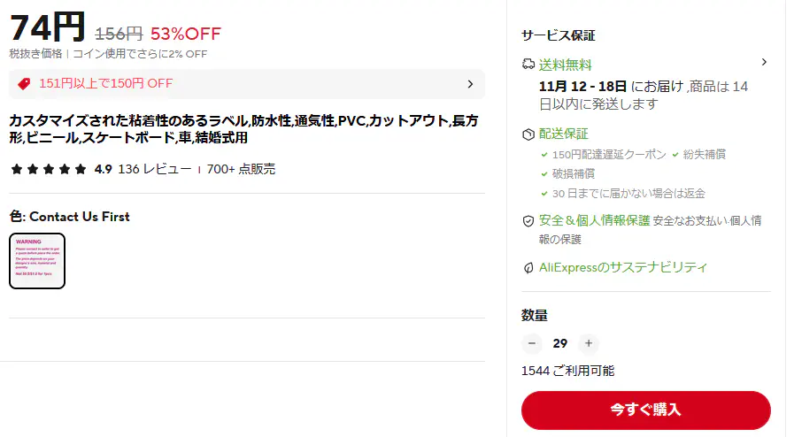The height and width of the screenshot is (437, 794).
Task: Open the 送料無料 free shipping link
Action: 566,65
